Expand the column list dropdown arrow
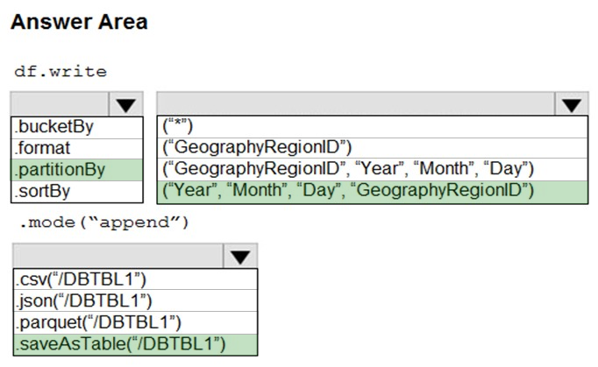598x367 pixels. 572,104
